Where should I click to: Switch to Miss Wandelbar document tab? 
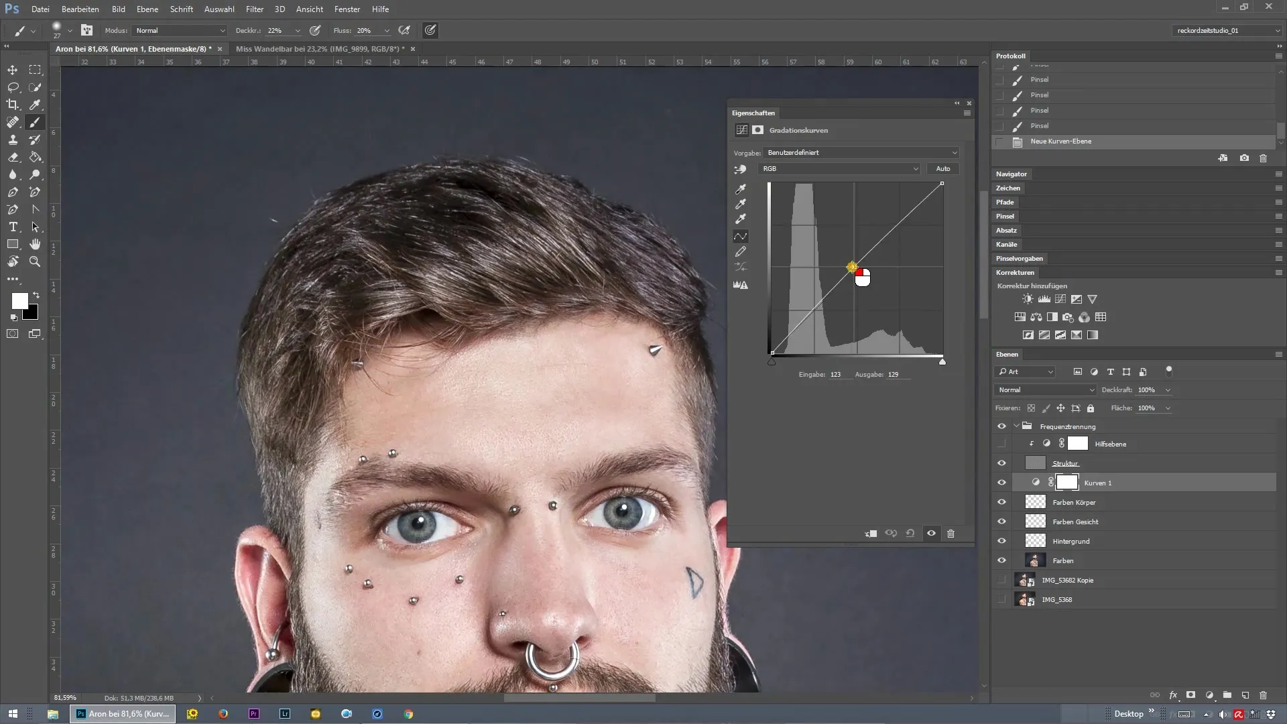coord(320,49)
